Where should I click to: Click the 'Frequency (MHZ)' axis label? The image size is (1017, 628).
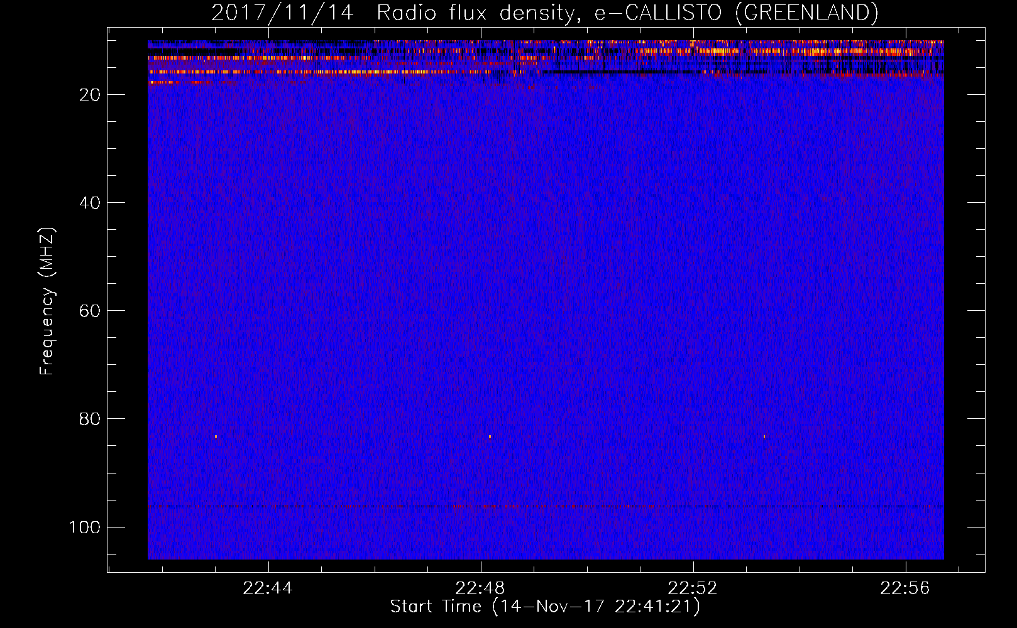tap(47, 301)
